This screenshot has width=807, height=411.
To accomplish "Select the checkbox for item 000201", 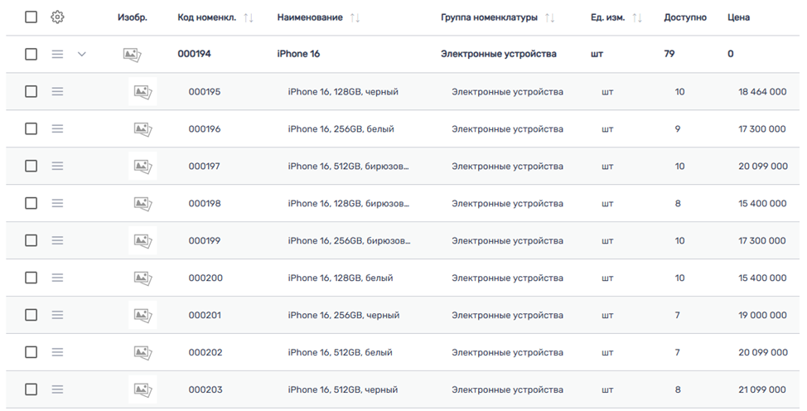I will (31, 316).
